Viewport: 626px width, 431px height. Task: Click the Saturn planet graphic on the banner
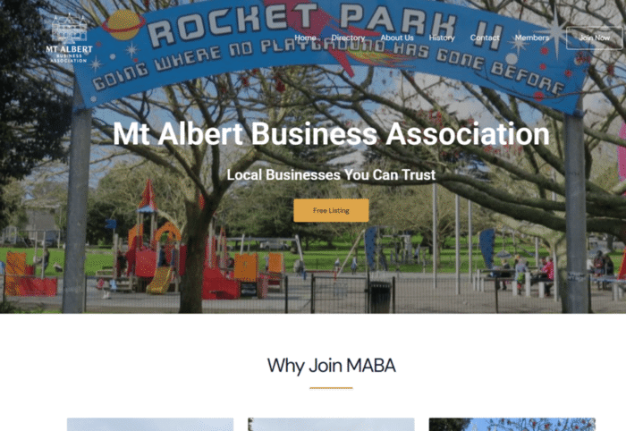pyautogui.click(x=123, y=25)
